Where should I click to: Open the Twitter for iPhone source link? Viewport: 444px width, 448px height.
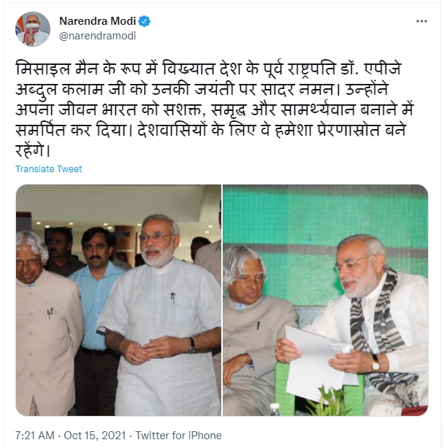coord(178,436)
